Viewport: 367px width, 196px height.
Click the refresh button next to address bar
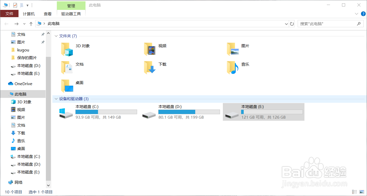click(x=292, y=24)
